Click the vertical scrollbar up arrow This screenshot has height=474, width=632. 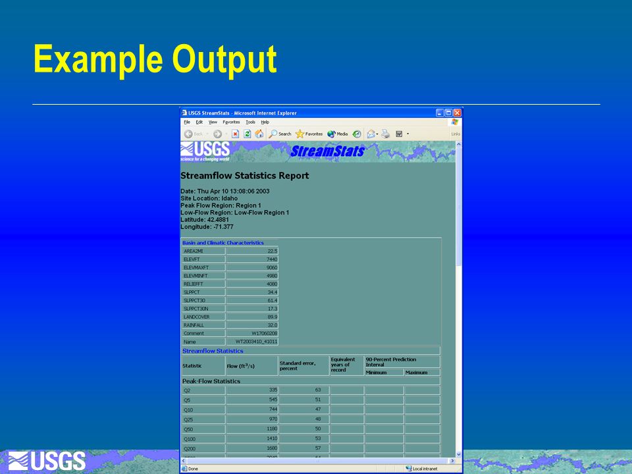pyautogui.click(x=459, y=144)
